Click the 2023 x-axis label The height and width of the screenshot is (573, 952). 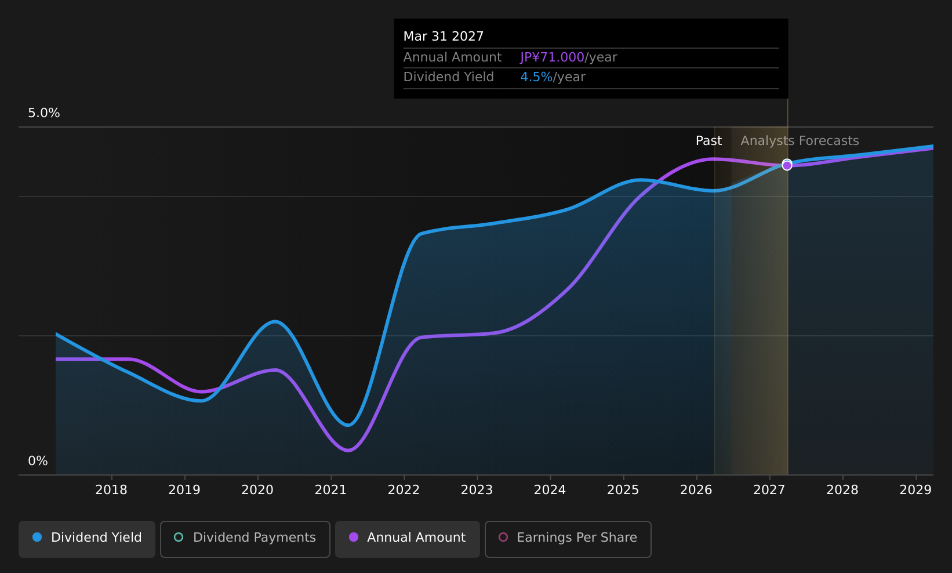click(x=477, y=490)
